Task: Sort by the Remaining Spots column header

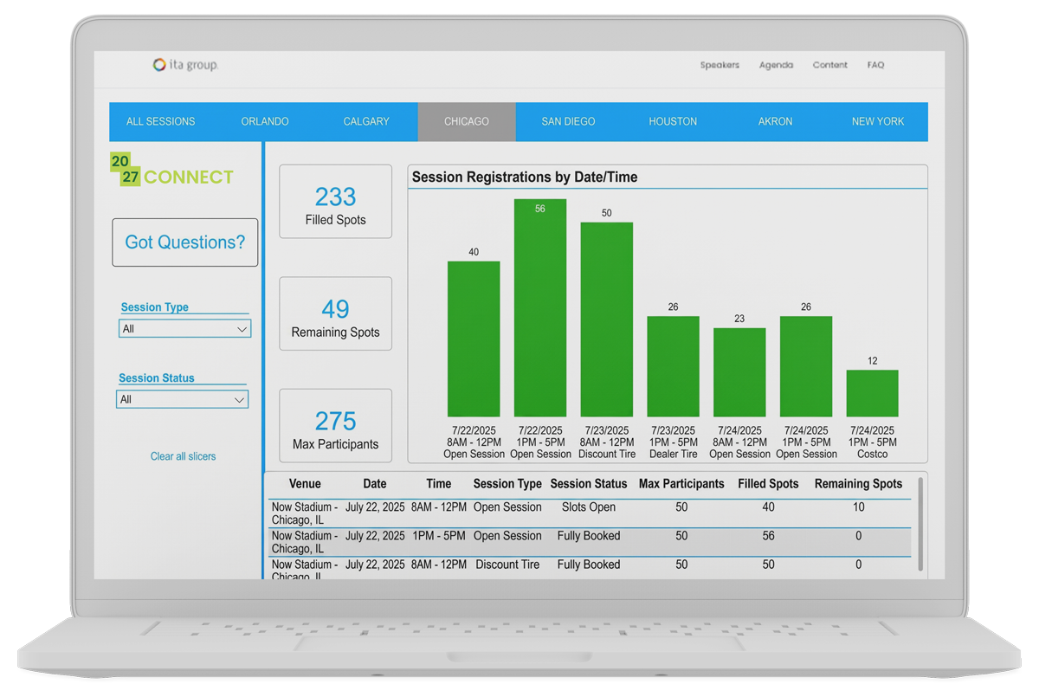Action: pyautogui.click(x=859, y=484)
